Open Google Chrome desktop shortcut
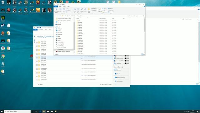Screen dimensions: 200x113 point(3,57)
